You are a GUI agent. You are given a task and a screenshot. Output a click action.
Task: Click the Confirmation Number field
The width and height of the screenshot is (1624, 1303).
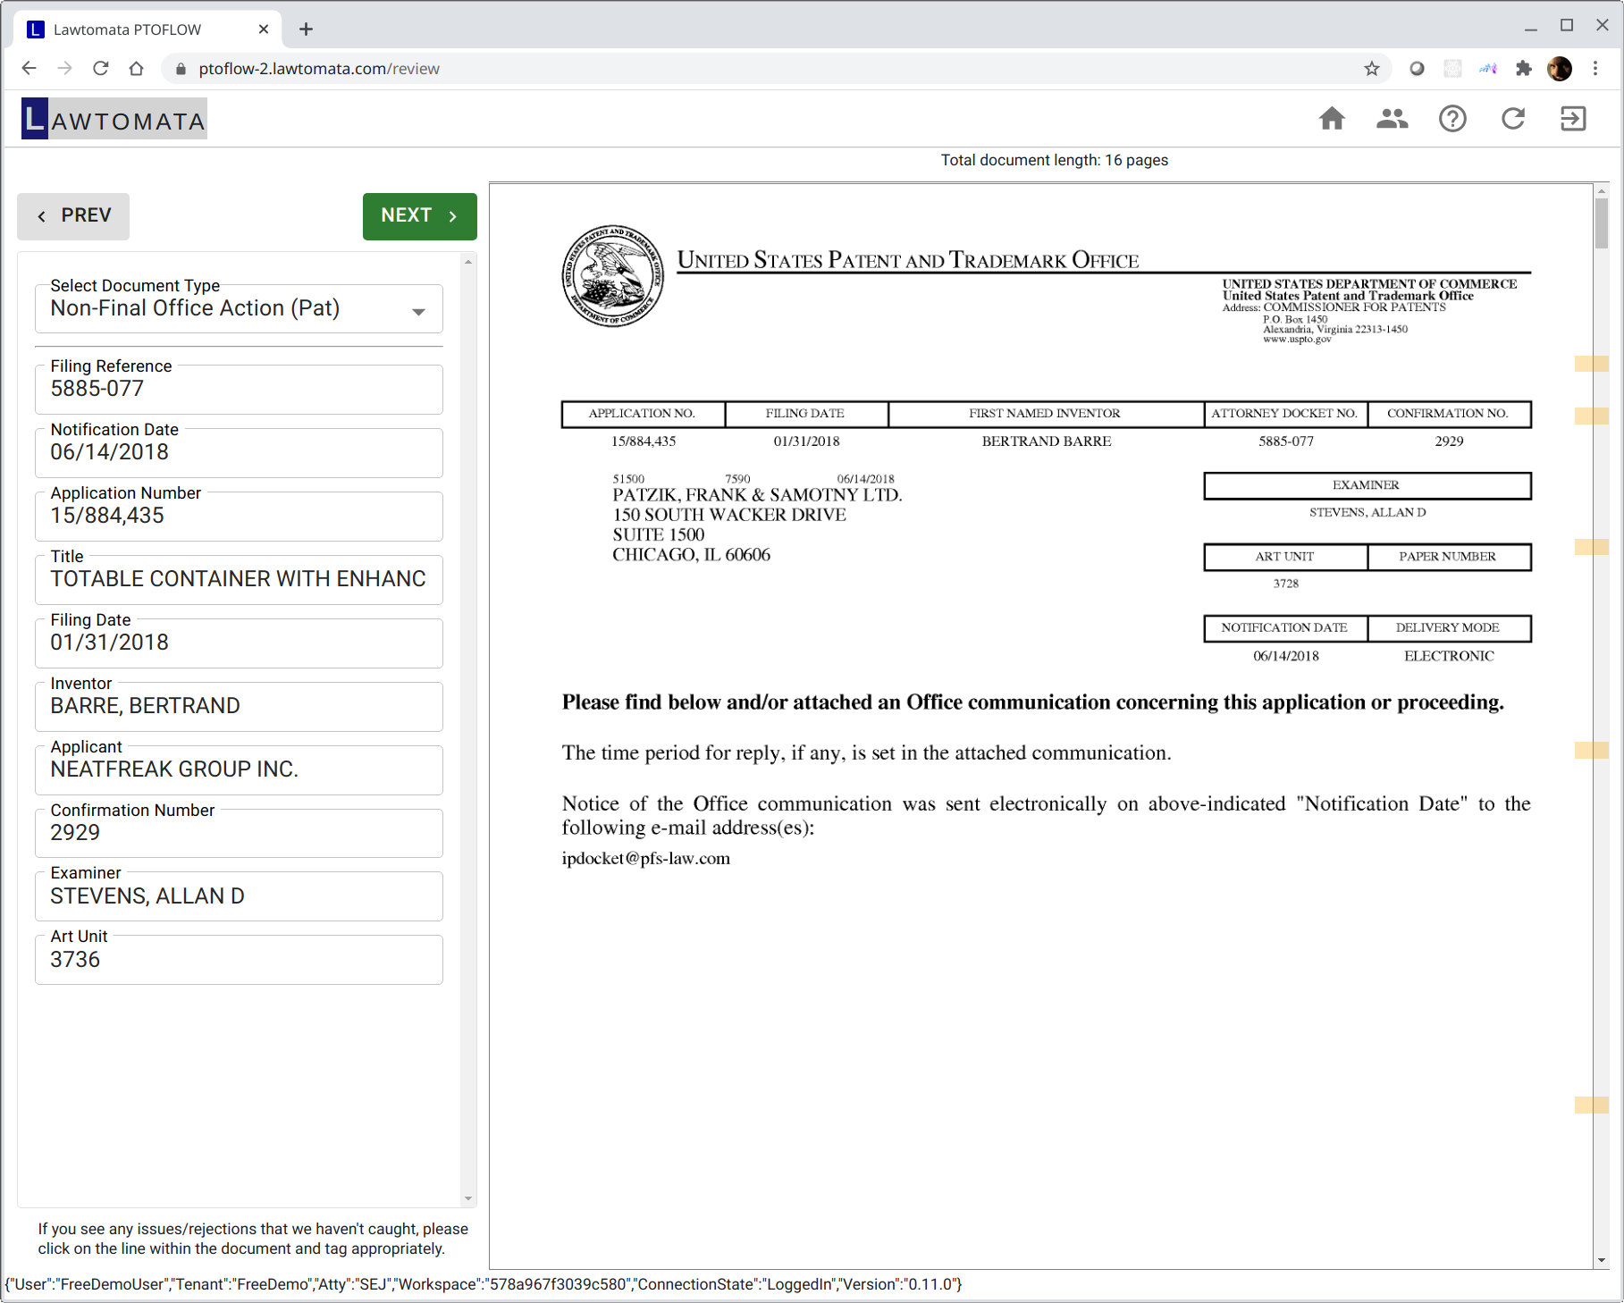[x=239, y=833]
